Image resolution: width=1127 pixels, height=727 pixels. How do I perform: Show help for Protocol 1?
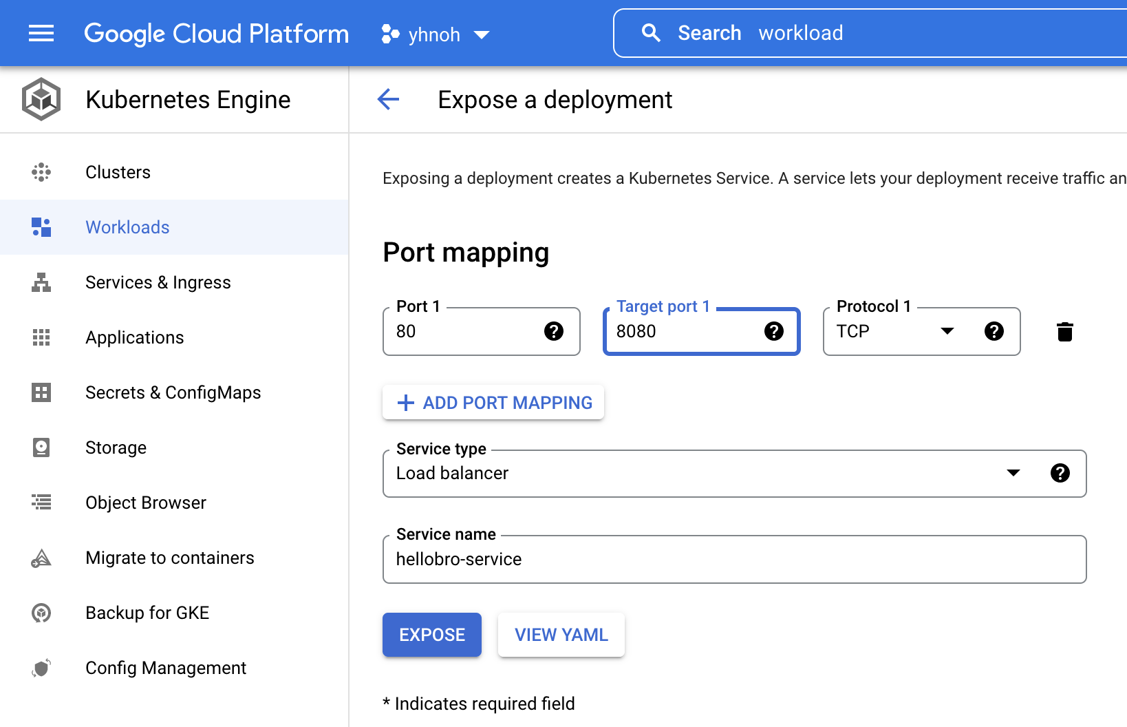(994, 331)
